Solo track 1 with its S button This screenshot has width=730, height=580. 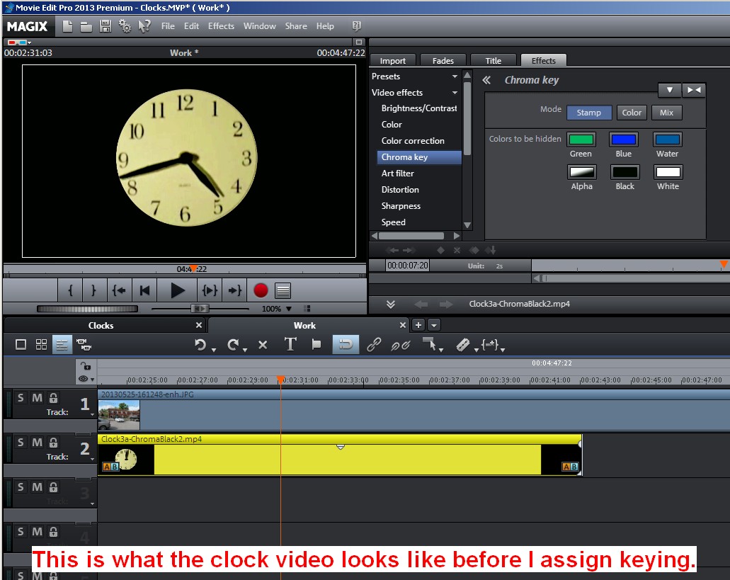20,398
